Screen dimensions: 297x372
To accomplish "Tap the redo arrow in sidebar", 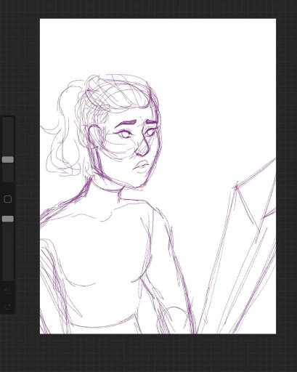I will (x=8, y=307).
